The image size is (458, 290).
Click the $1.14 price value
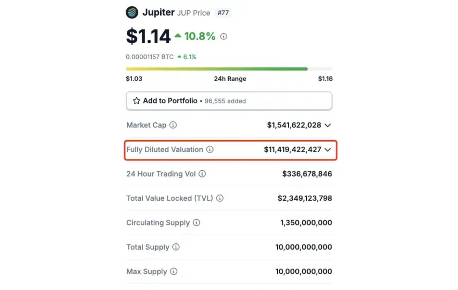pos(148,36)
